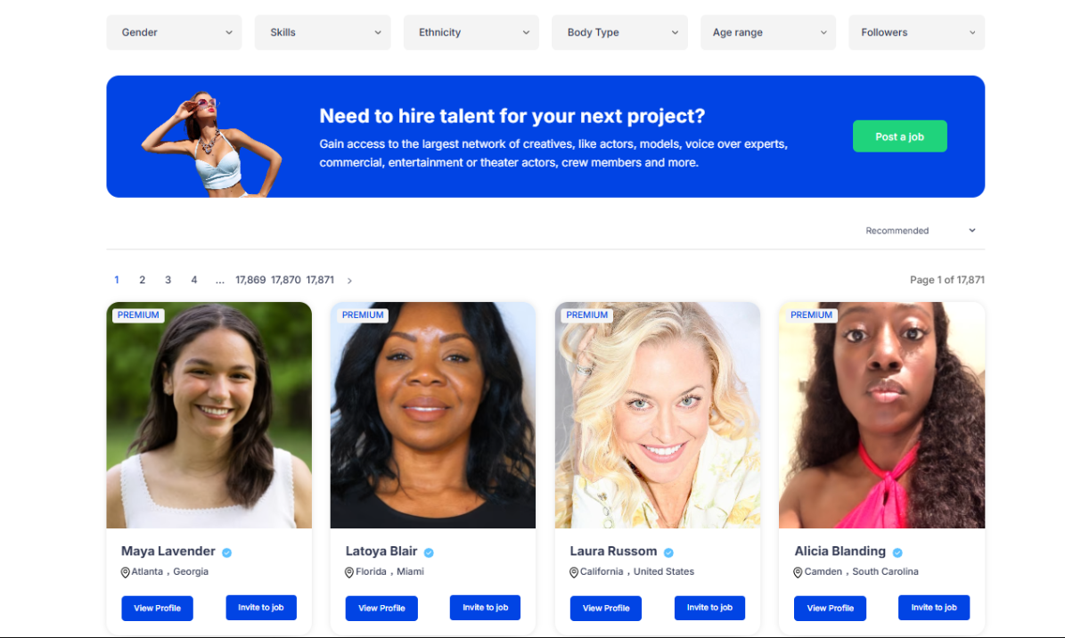Open the Gender filter dropdown
This screenshot has height=638, width=1065.
(174, 33)
